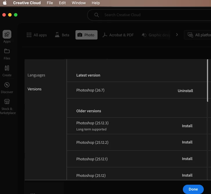Minimize the window with yellow button
The width and height of the screenshot is (211, 194).
(x=10, y=15)
